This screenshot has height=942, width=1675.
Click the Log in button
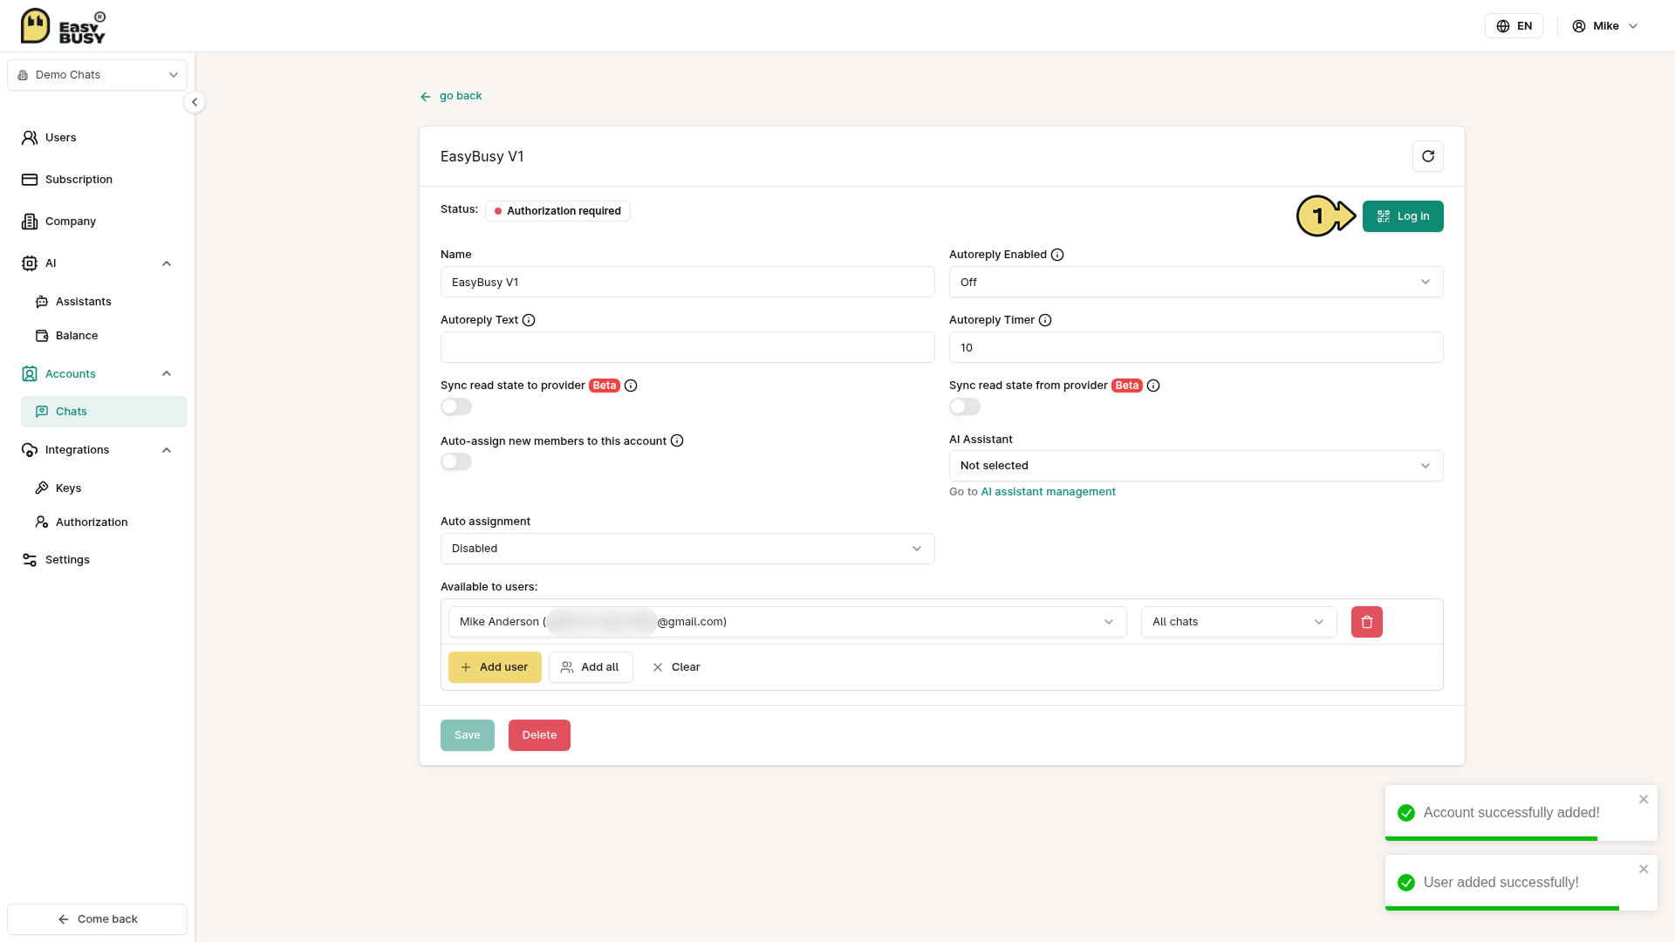point(1403,216)
